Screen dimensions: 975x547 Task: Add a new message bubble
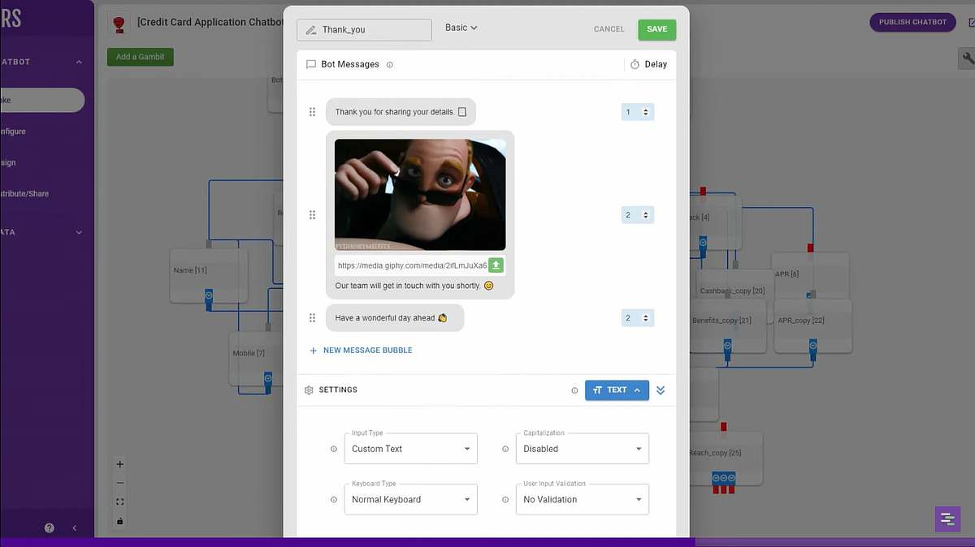pos(361,351)
